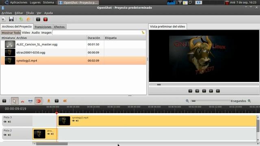Zoom out the timeline magnifier icon
Viewport: 260px width, 146px height.
[x=187, y=101]
